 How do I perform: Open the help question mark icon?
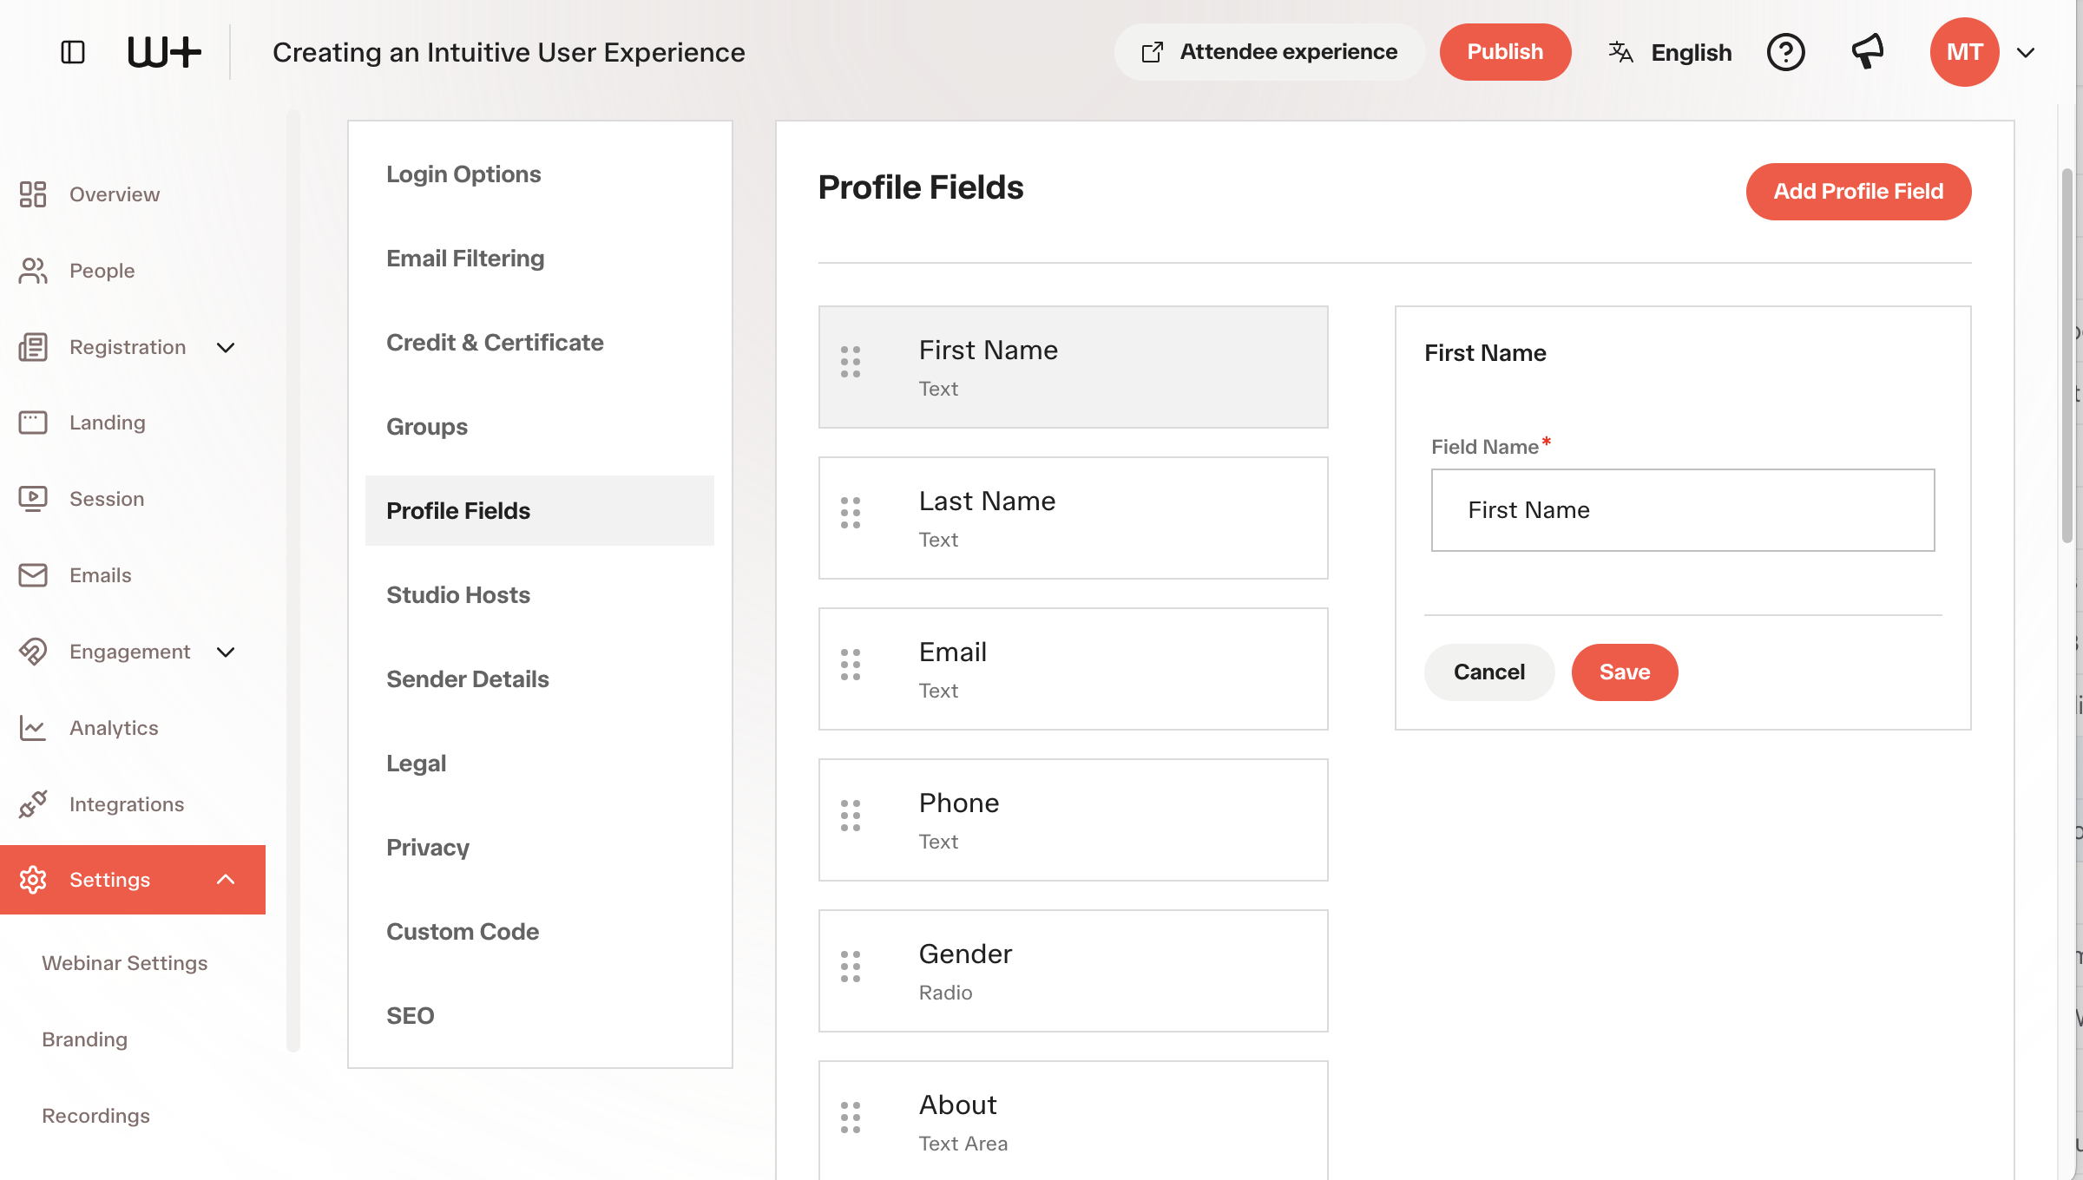1785,52
